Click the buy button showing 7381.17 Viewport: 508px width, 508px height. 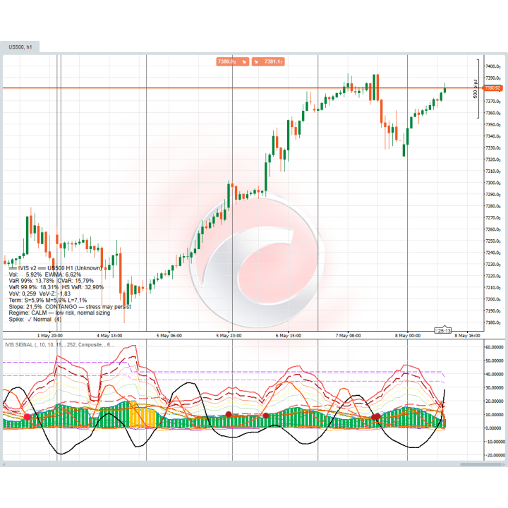[268, 61]
